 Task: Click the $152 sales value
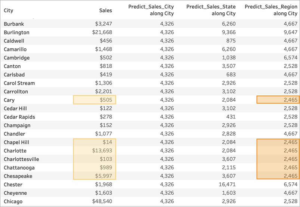[106, 125]
